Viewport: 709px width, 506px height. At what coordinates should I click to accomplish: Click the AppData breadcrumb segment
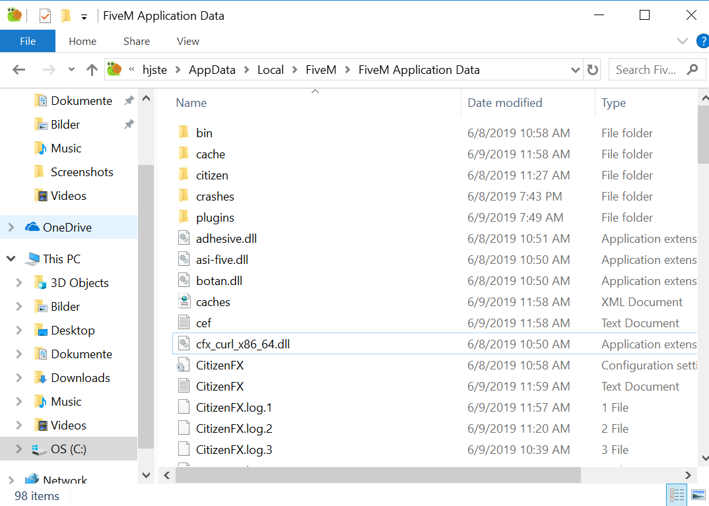(212, 70)
